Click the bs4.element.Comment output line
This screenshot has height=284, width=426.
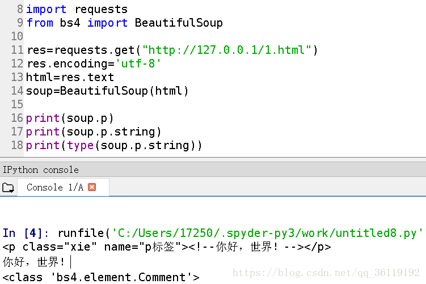point(101,278)
